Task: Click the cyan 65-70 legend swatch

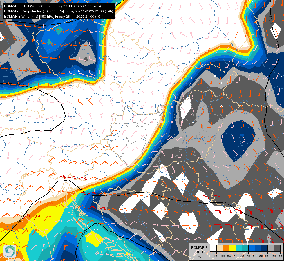Action: [239, 248]
